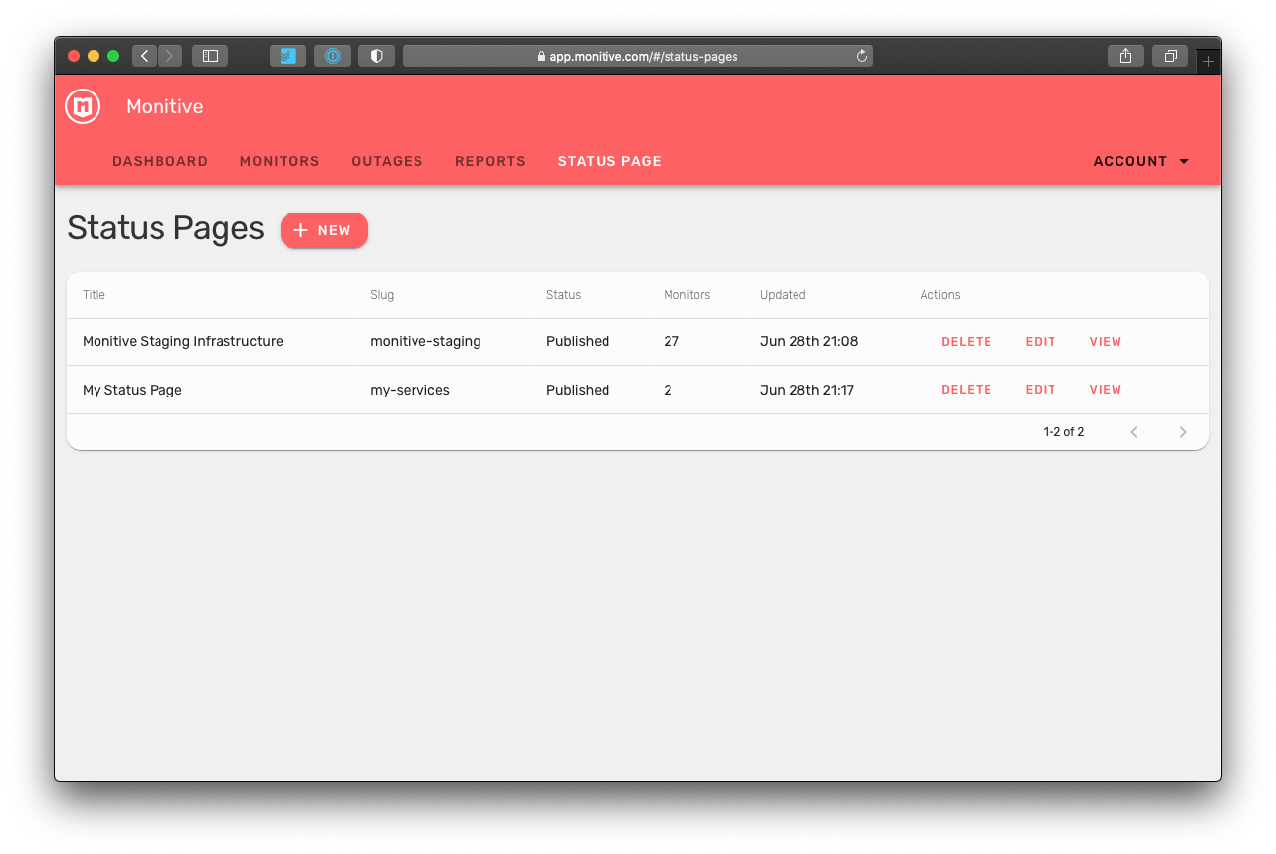The width and height of the screenshot is (1276, 854).
Task: Maximize the window with green button
Action: point(113,56)
